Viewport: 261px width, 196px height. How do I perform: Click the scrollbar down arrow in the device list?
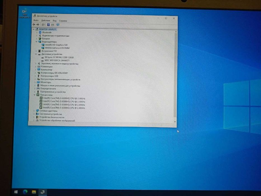tap(175, 122)
